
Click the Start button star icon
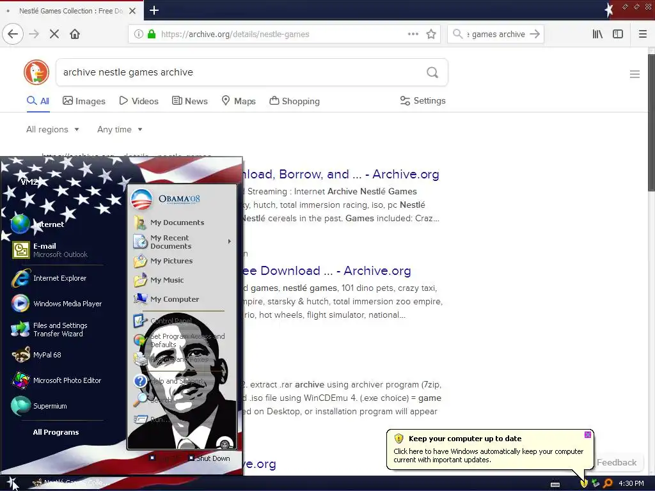point(12,483)
